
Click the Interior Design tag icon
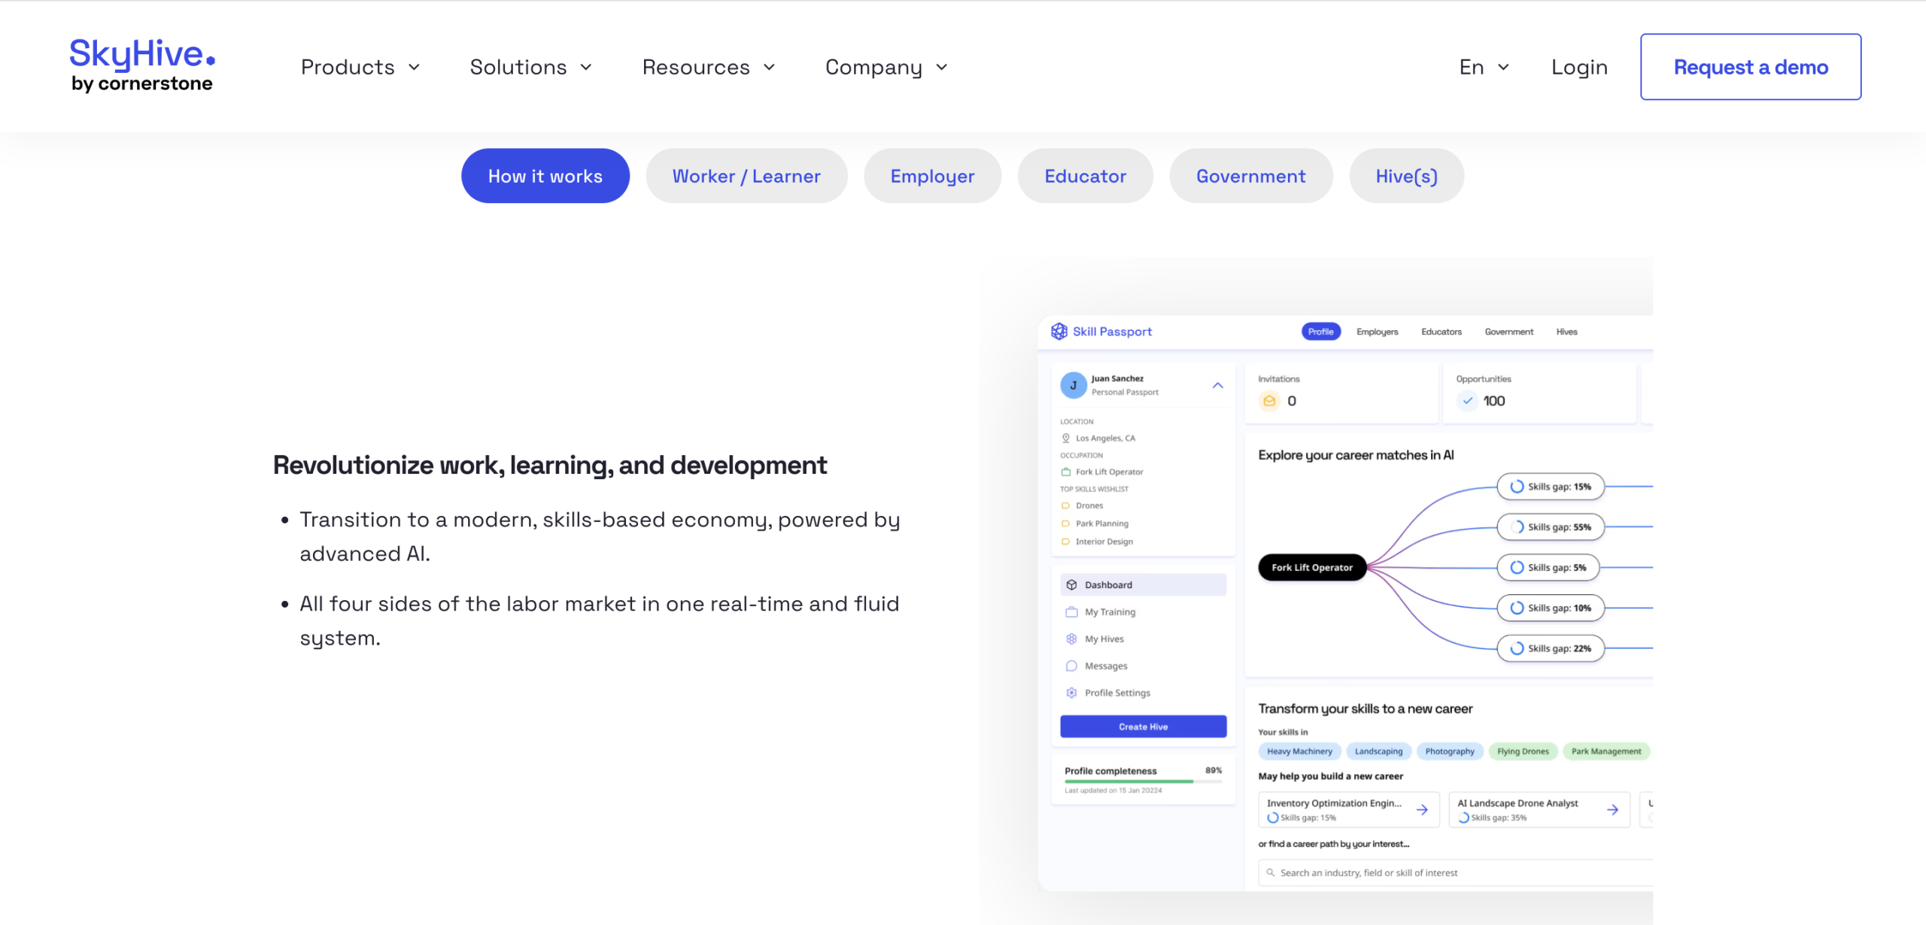tap(1065, 541)
